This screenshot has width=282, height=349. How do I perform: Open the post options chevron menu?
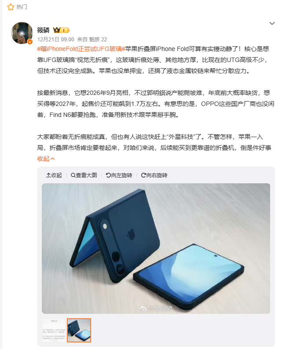point(272,23)
